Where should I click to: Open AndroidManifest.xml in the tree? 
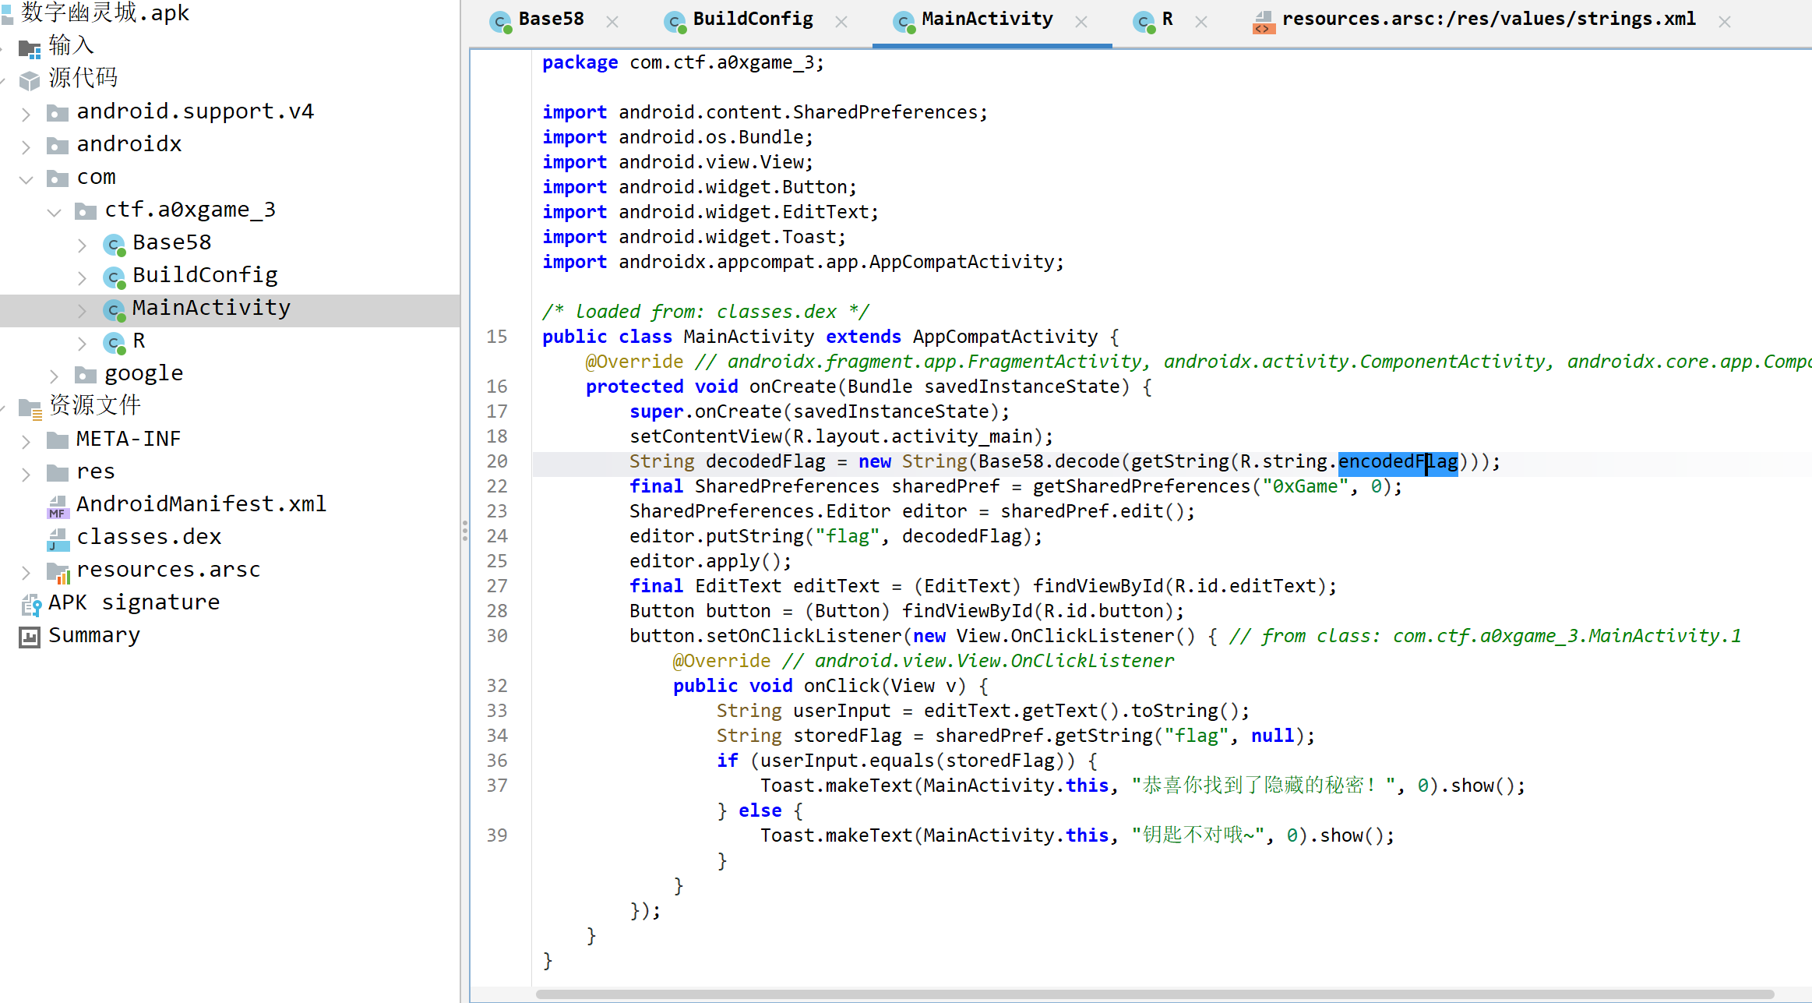coord(201,504)
